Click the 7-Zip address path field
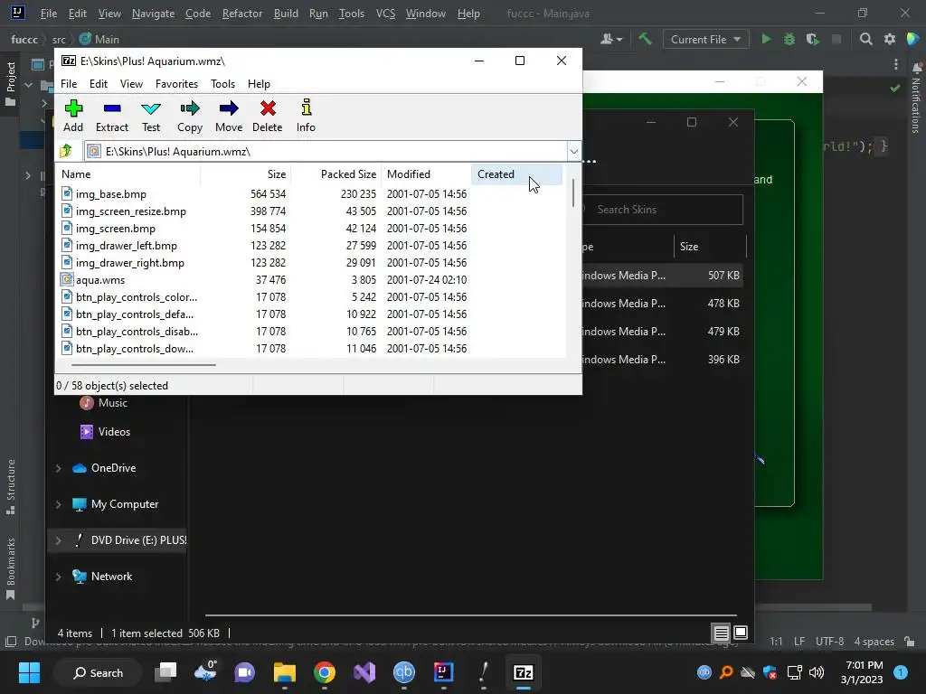The width and height of the screenshot is (926, 694). 326,152
